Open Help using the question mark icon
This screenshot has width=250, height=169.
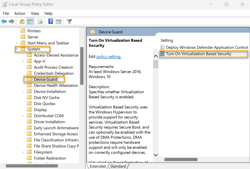pos(50,21)
